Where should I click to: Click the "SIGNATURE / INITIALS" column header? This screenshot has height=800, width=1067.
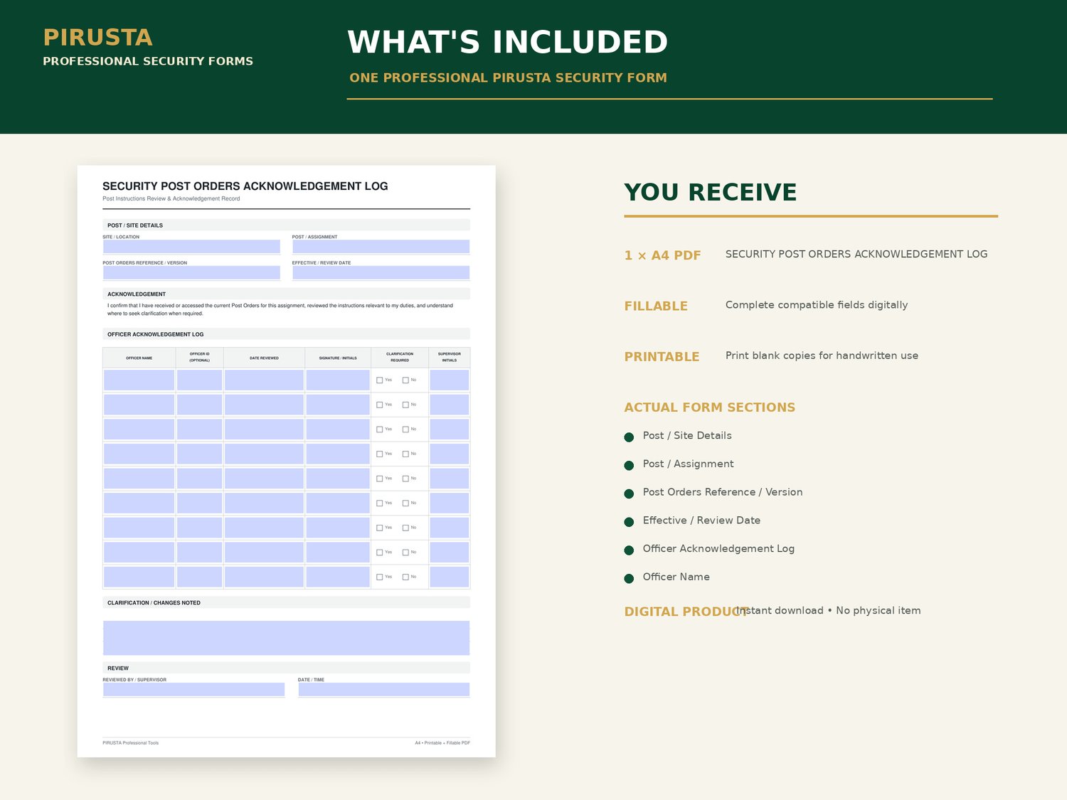pos(338,358)
